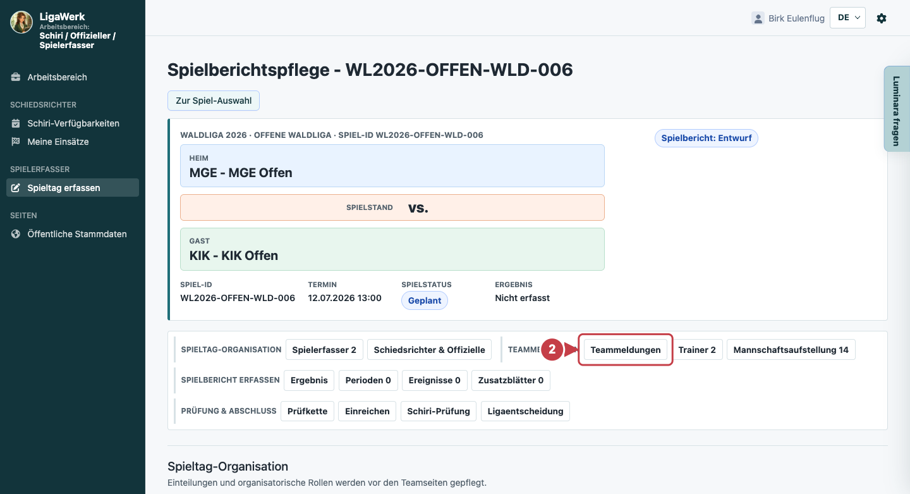
Task: Open Öffentliche Stammdaten page link
Action: 73,234
